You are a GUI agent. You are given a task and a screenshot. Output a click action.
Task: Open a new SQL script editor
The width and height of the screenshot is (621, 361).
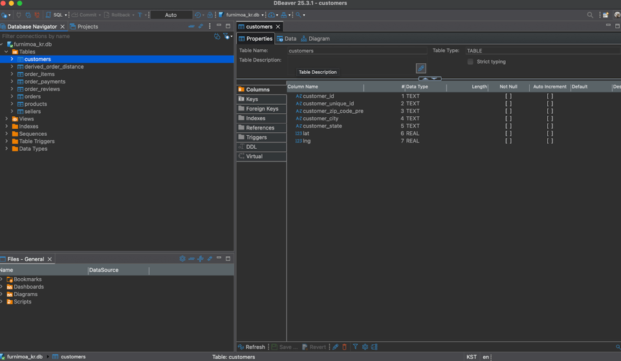point(57,14)
